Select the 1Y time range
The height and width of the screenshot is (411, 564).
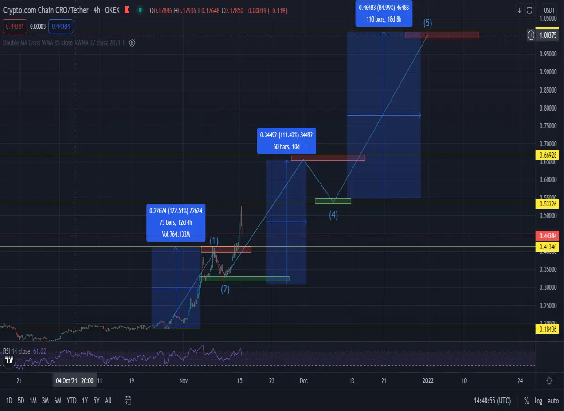[x=85, y=401]
